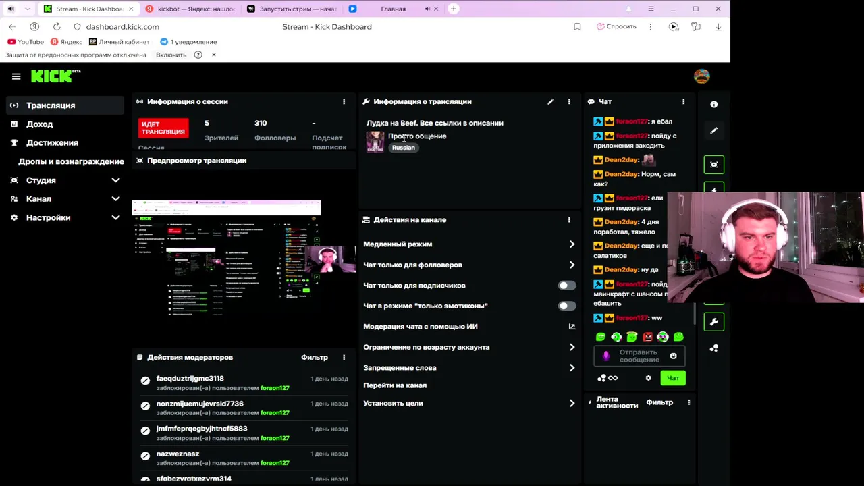Open session info panel options menu
The height and width of the screenshot is (486, 864).
[344, 102]
